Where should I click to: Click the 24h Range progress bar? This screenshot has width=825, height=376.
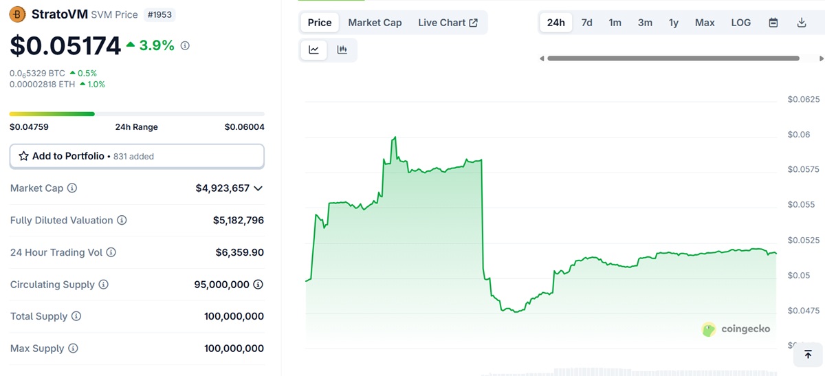tap(137, 113)
